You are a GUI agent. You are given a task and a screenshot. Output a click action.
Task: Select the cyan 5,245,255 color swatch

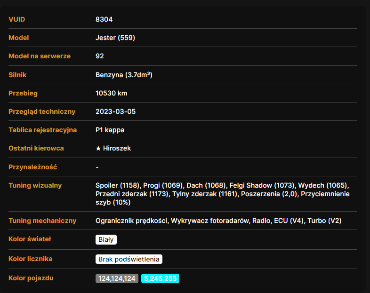point(160,278)
